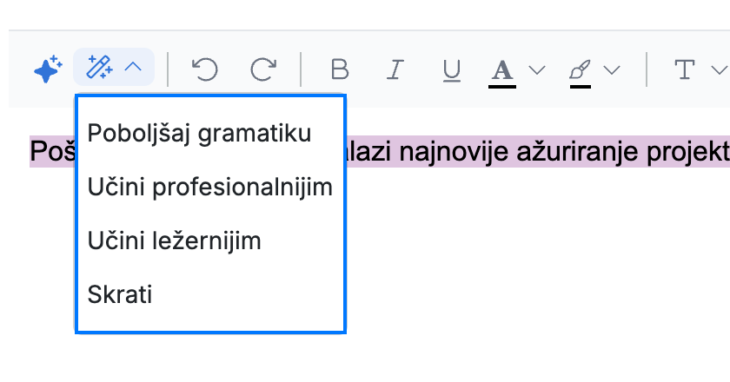Image resolution: width=730 pixels, height=382 pixels.
Task: Choose Učini ležernijim option
Action: point(174,240)
